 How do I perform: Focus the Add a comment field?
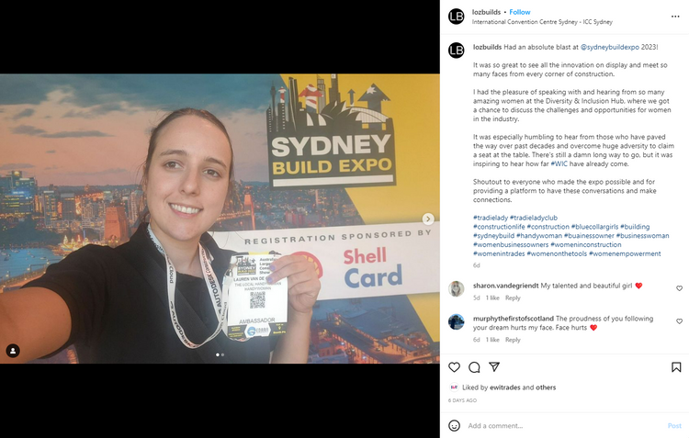pos(565,426)
